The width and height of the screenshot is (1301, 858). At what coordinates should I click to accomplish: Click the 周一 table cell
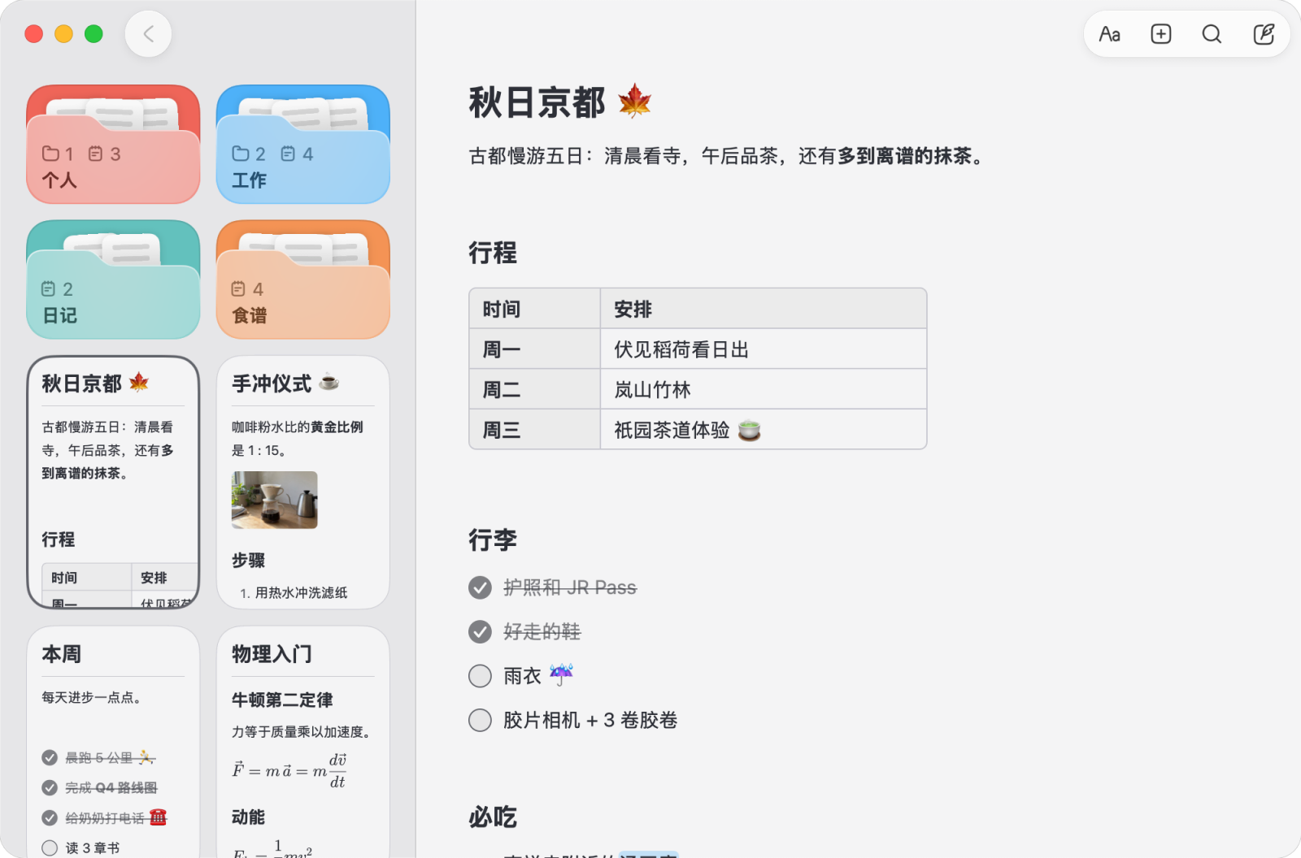(534, 349)
